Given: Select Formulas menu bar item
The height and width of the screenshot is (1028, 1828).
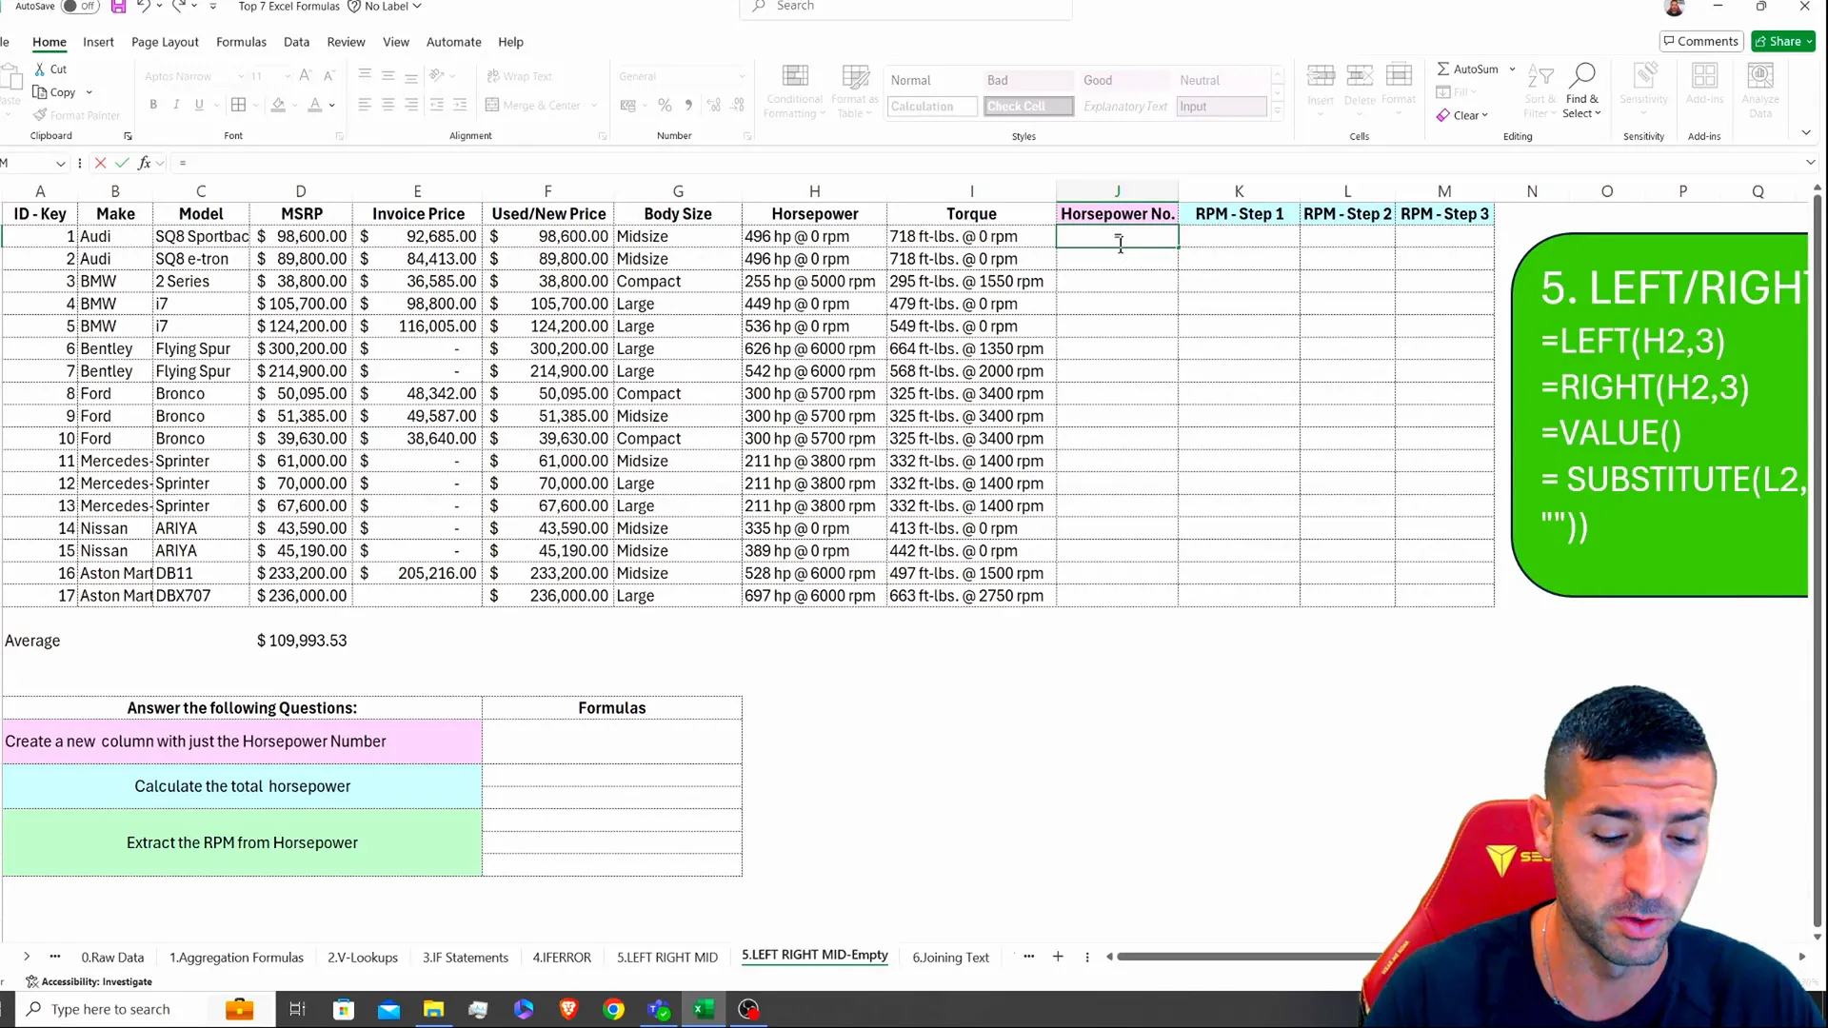Looking at the screenshot, I should click(x=241, y=42).
